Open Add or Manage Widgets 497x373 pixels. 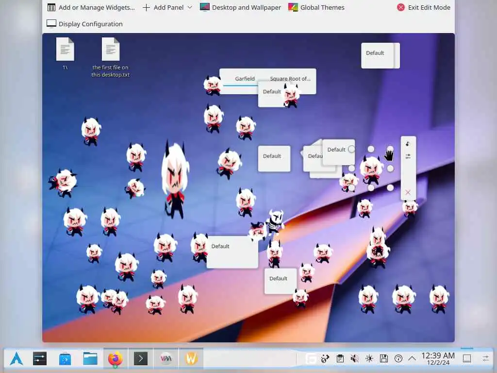[91, 7]
